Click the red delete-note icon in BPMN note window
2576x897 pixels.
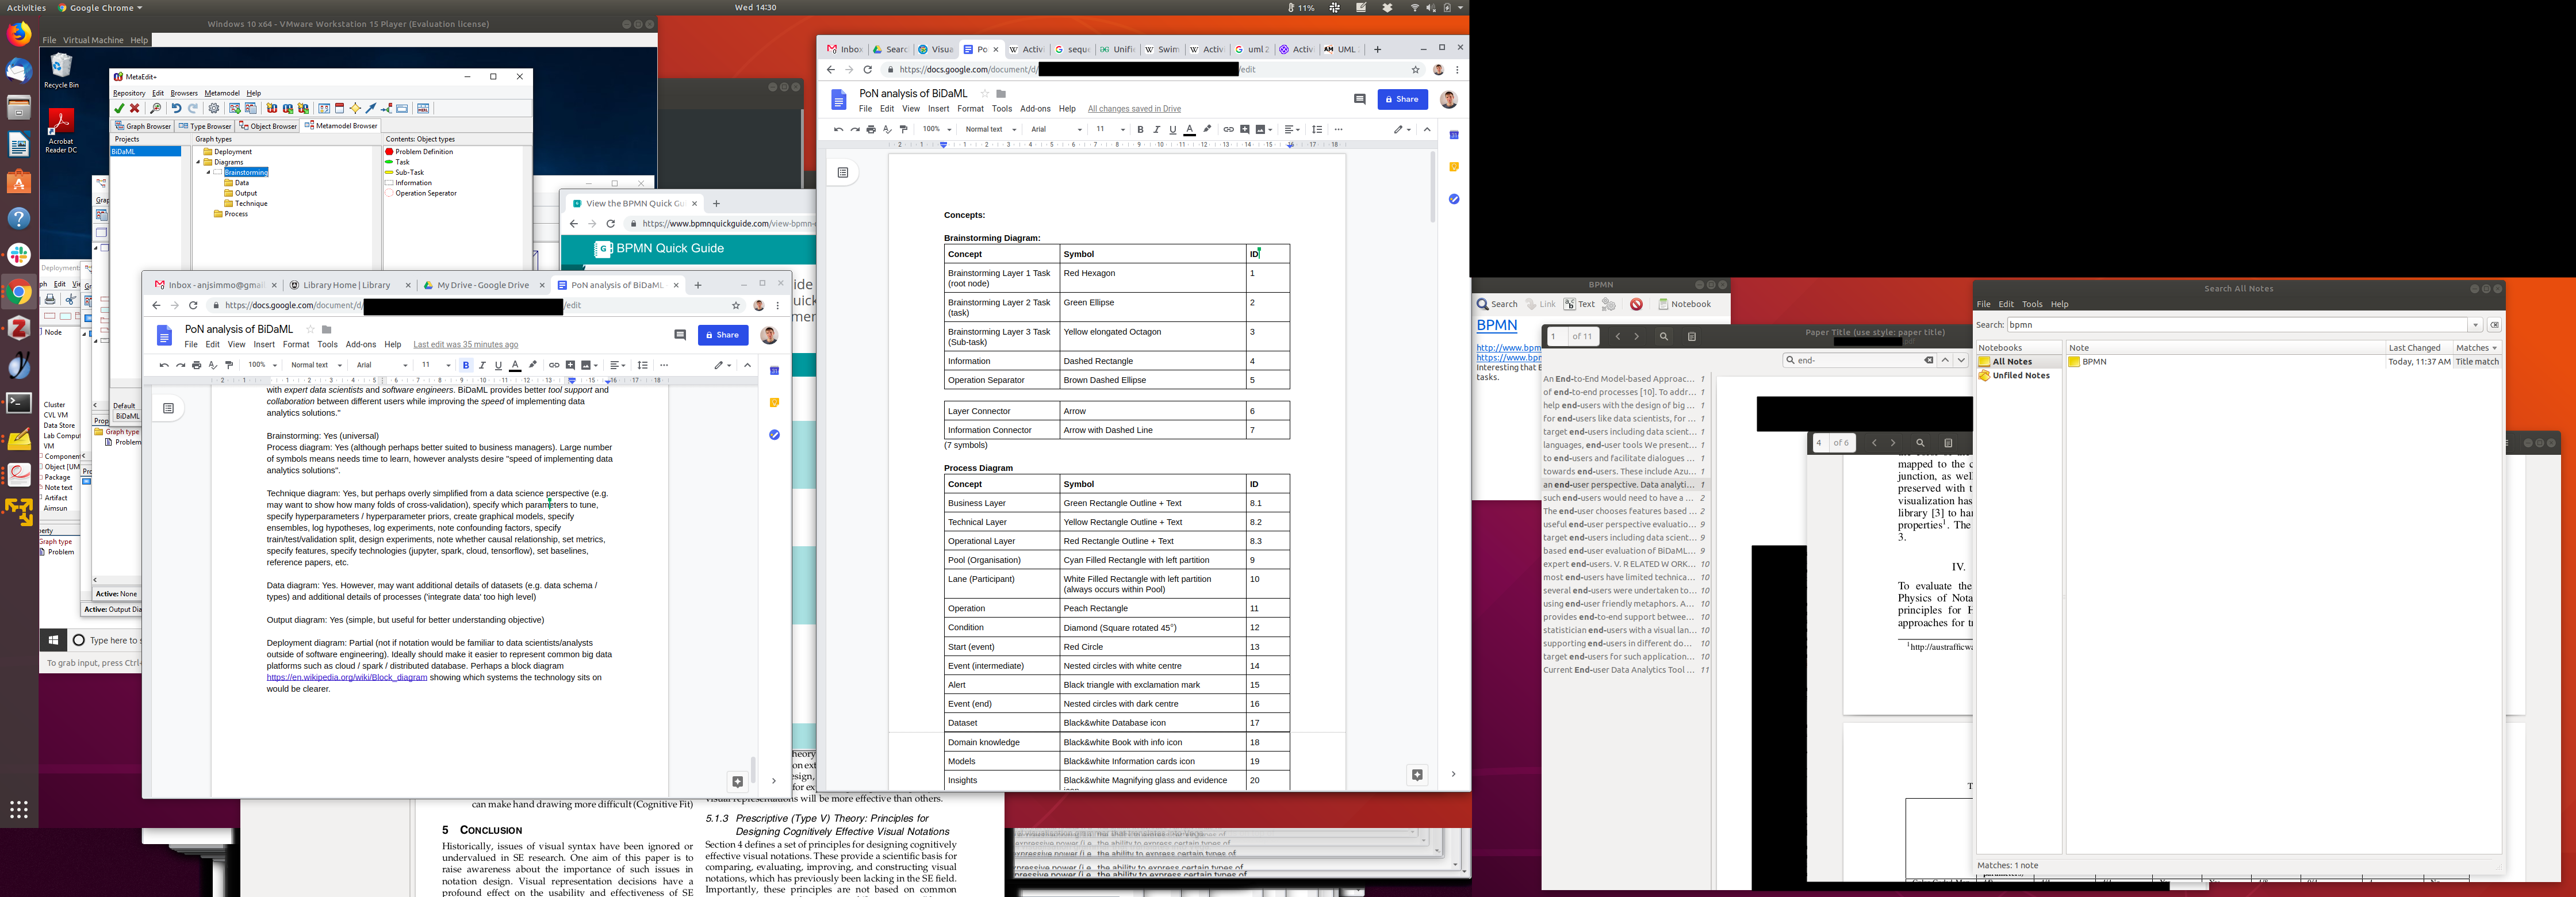[1636, 304]
